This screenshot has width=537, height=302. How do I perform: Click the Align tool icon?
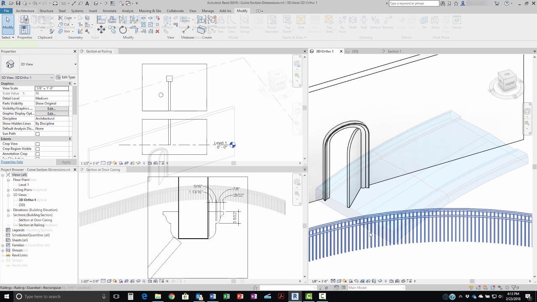pos(101,20)
